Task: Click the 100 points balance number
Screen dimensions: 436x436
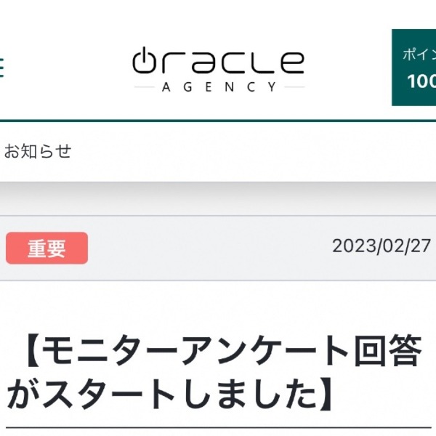Action: coord(421,81)
